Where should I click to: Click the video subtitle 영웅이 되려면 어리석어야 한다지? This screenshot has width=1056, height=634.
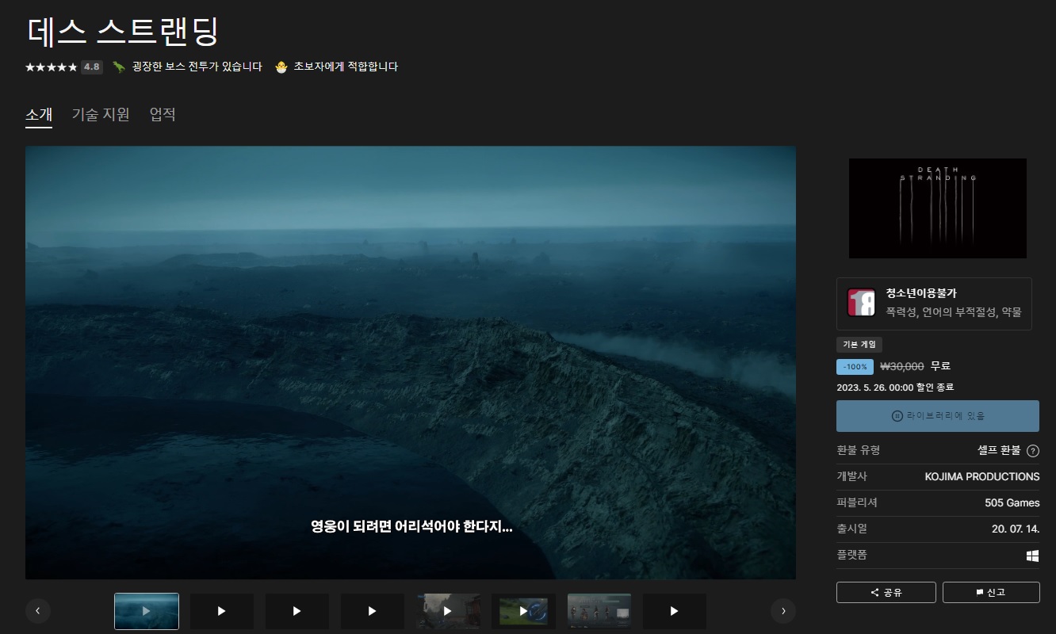pos(411,526)
